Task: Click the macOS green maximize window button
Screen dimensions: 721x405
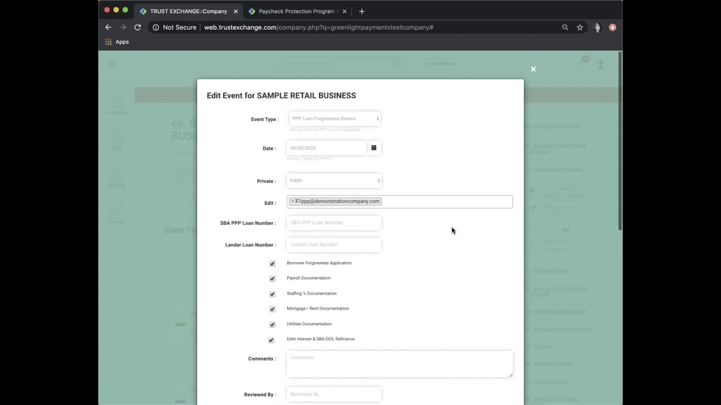Action: (x=125, y=10)
